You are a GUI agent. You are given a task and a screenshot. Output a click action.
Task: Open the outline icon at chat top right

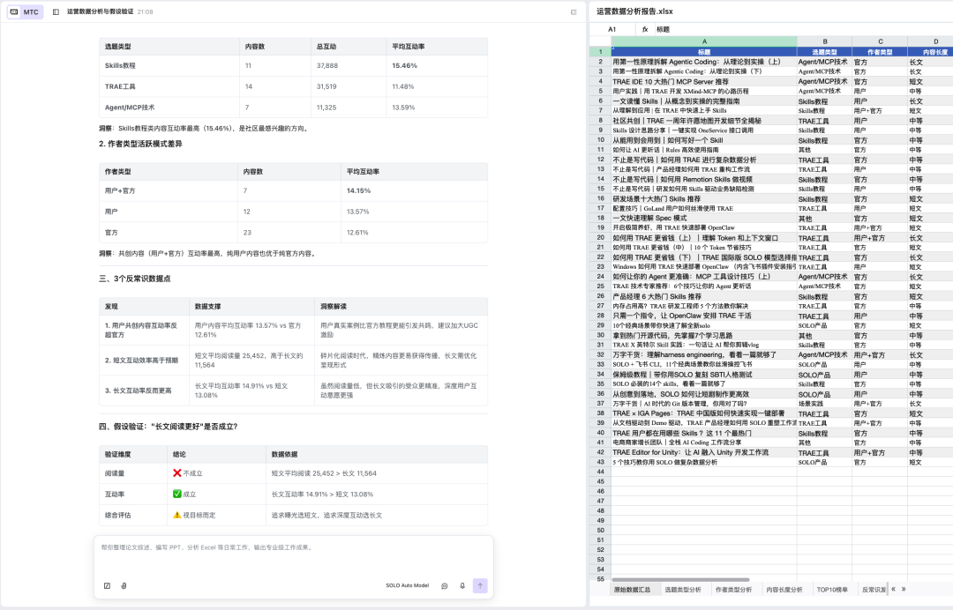click(x=574, y=12)
